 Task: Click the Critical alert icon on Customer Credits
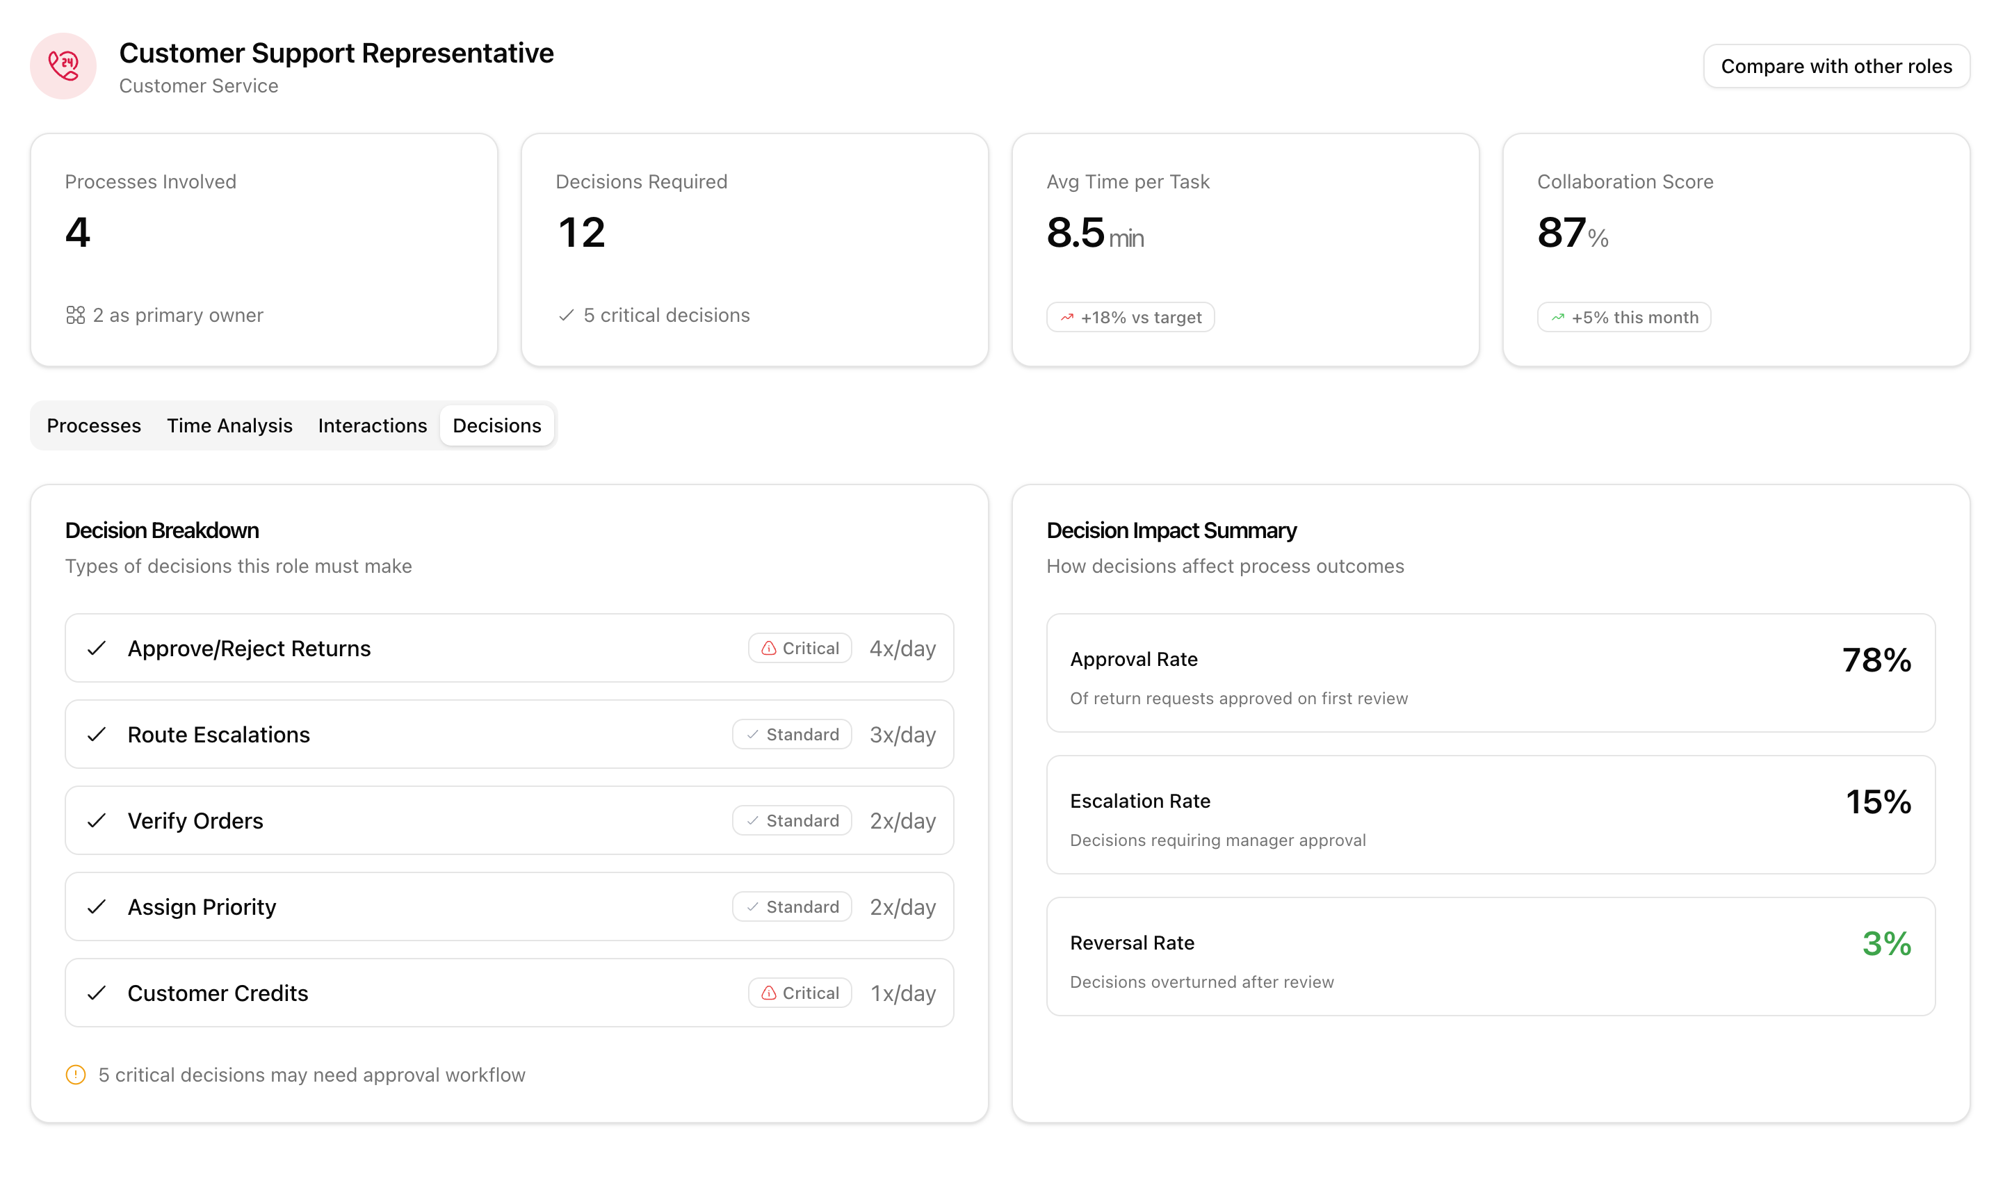pyautogui.click(x=769, y=993)
